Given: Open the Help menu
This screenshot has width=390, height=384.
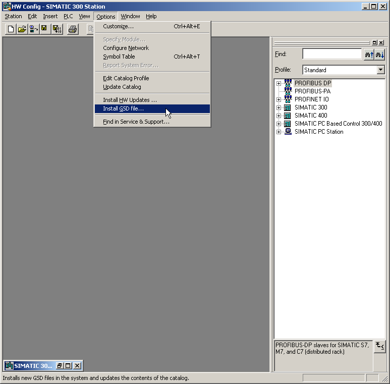Looking at the screenshot, I should (151, 17).
